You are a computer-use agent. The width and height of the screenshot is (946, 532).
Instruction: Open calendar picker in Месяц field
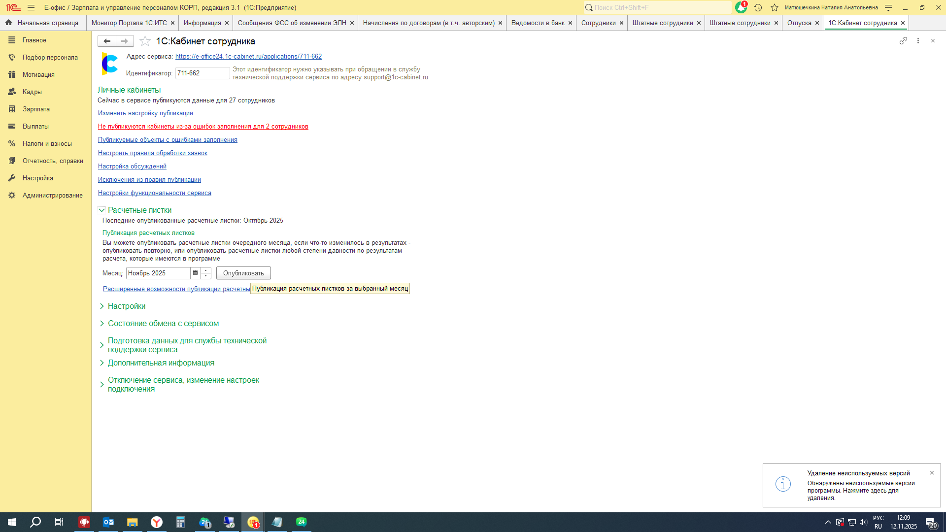click(196, 273)
